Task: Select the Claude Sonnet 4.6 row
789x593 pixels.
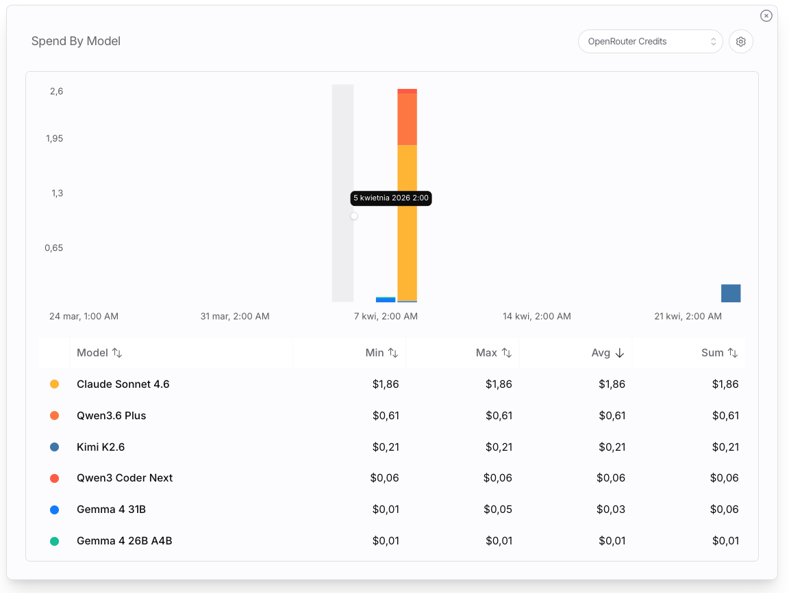Action: pyautogui.click(x=123, y=384)
